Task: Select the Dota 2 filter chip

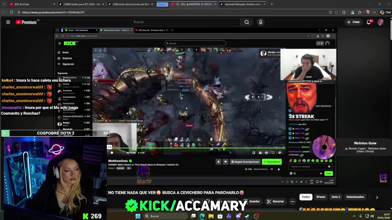Action: 336,197
